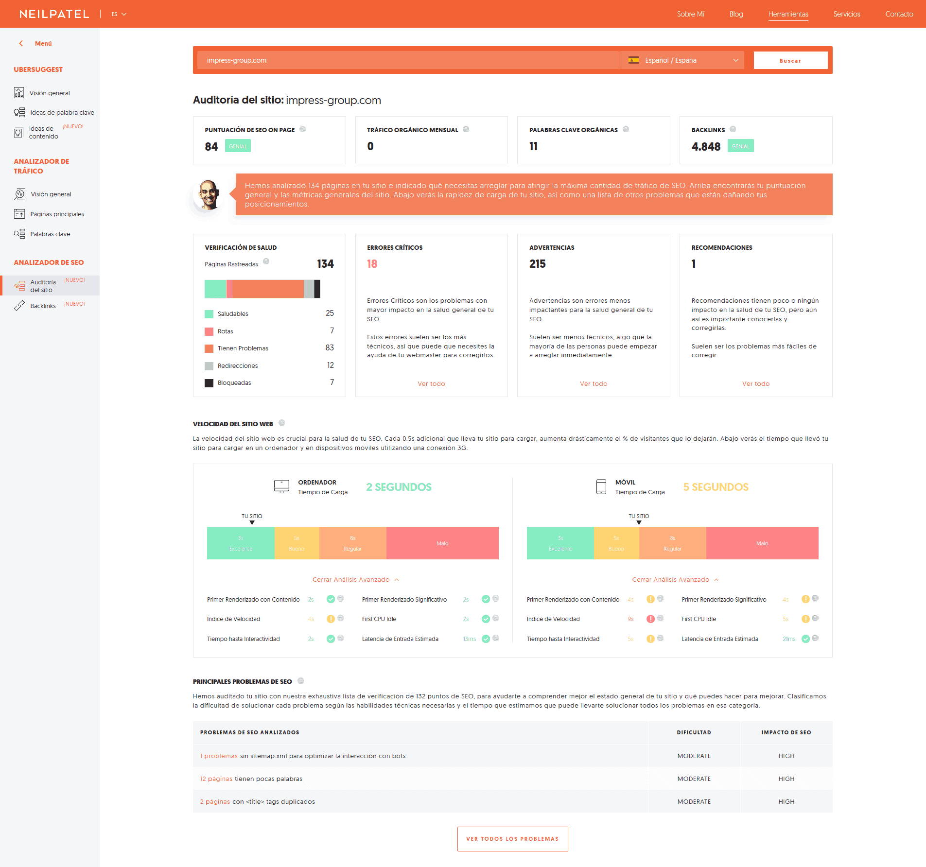Click the Tienen Problemas orange swatch

pos(209,348)
